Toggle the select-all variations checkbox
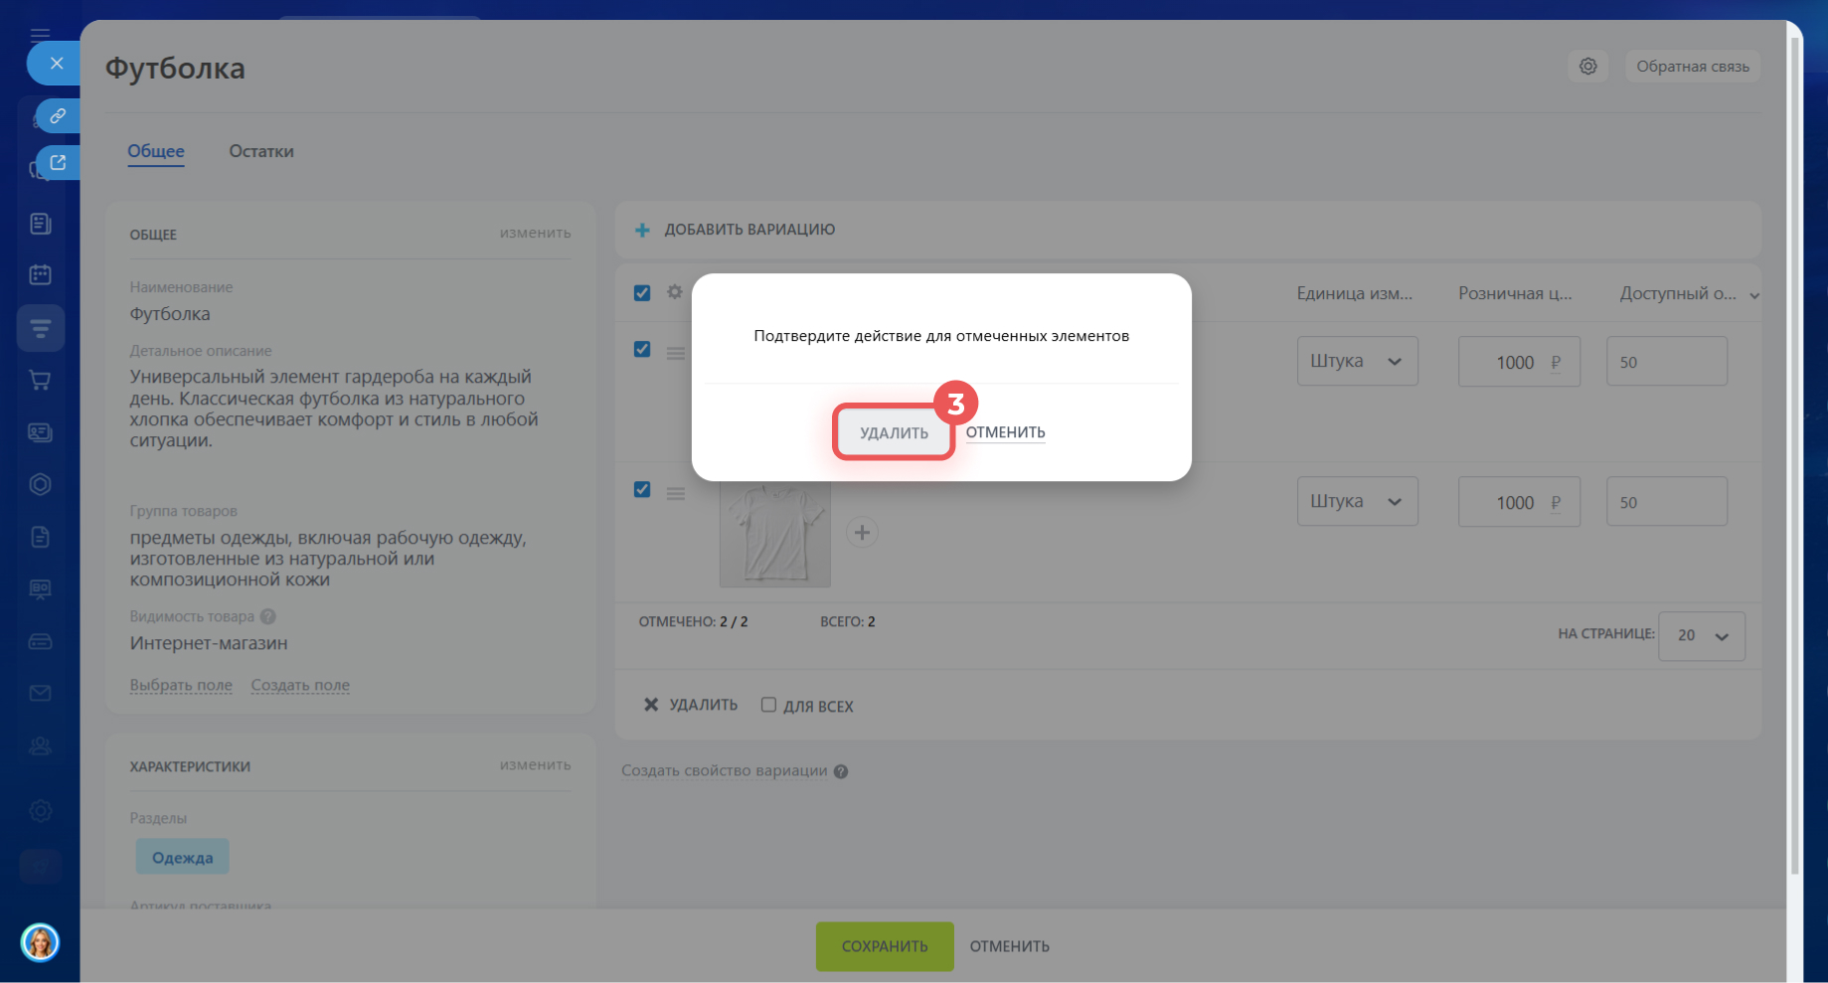1828x983 pixels. tap(642, 293)
